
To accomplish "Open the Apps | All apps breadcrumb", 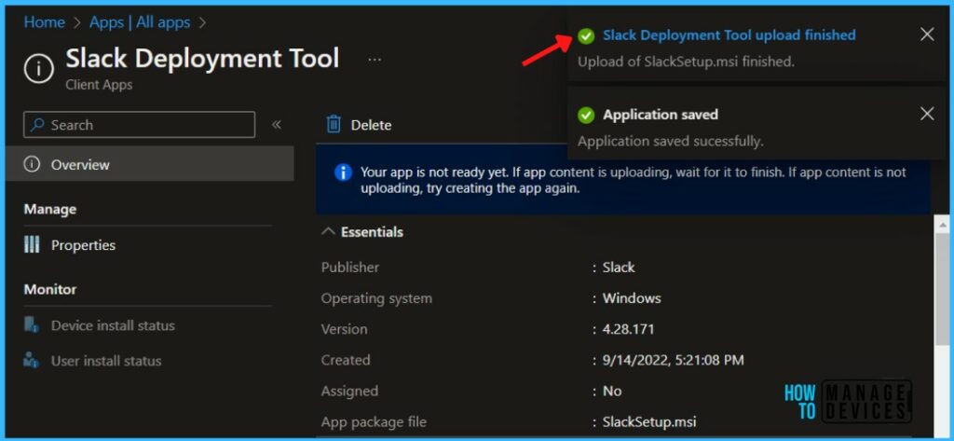I will point(140,22).
